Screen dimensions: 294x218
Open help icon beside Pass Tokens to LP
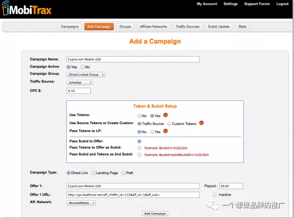165,131
